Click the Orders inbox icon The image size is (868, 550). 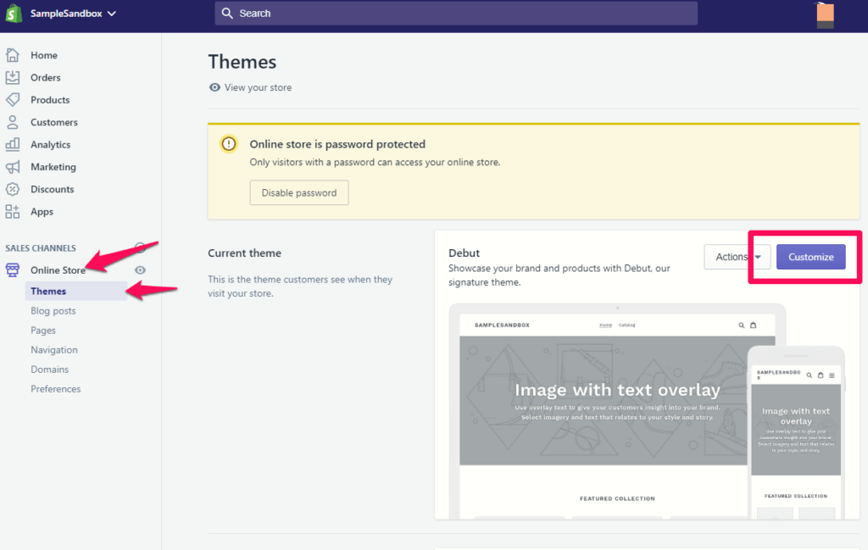13,77
